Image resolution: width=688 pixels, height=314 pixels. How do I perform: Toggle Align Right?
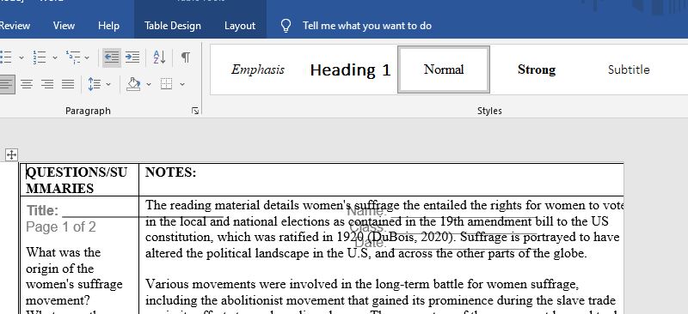pos(47,83)
